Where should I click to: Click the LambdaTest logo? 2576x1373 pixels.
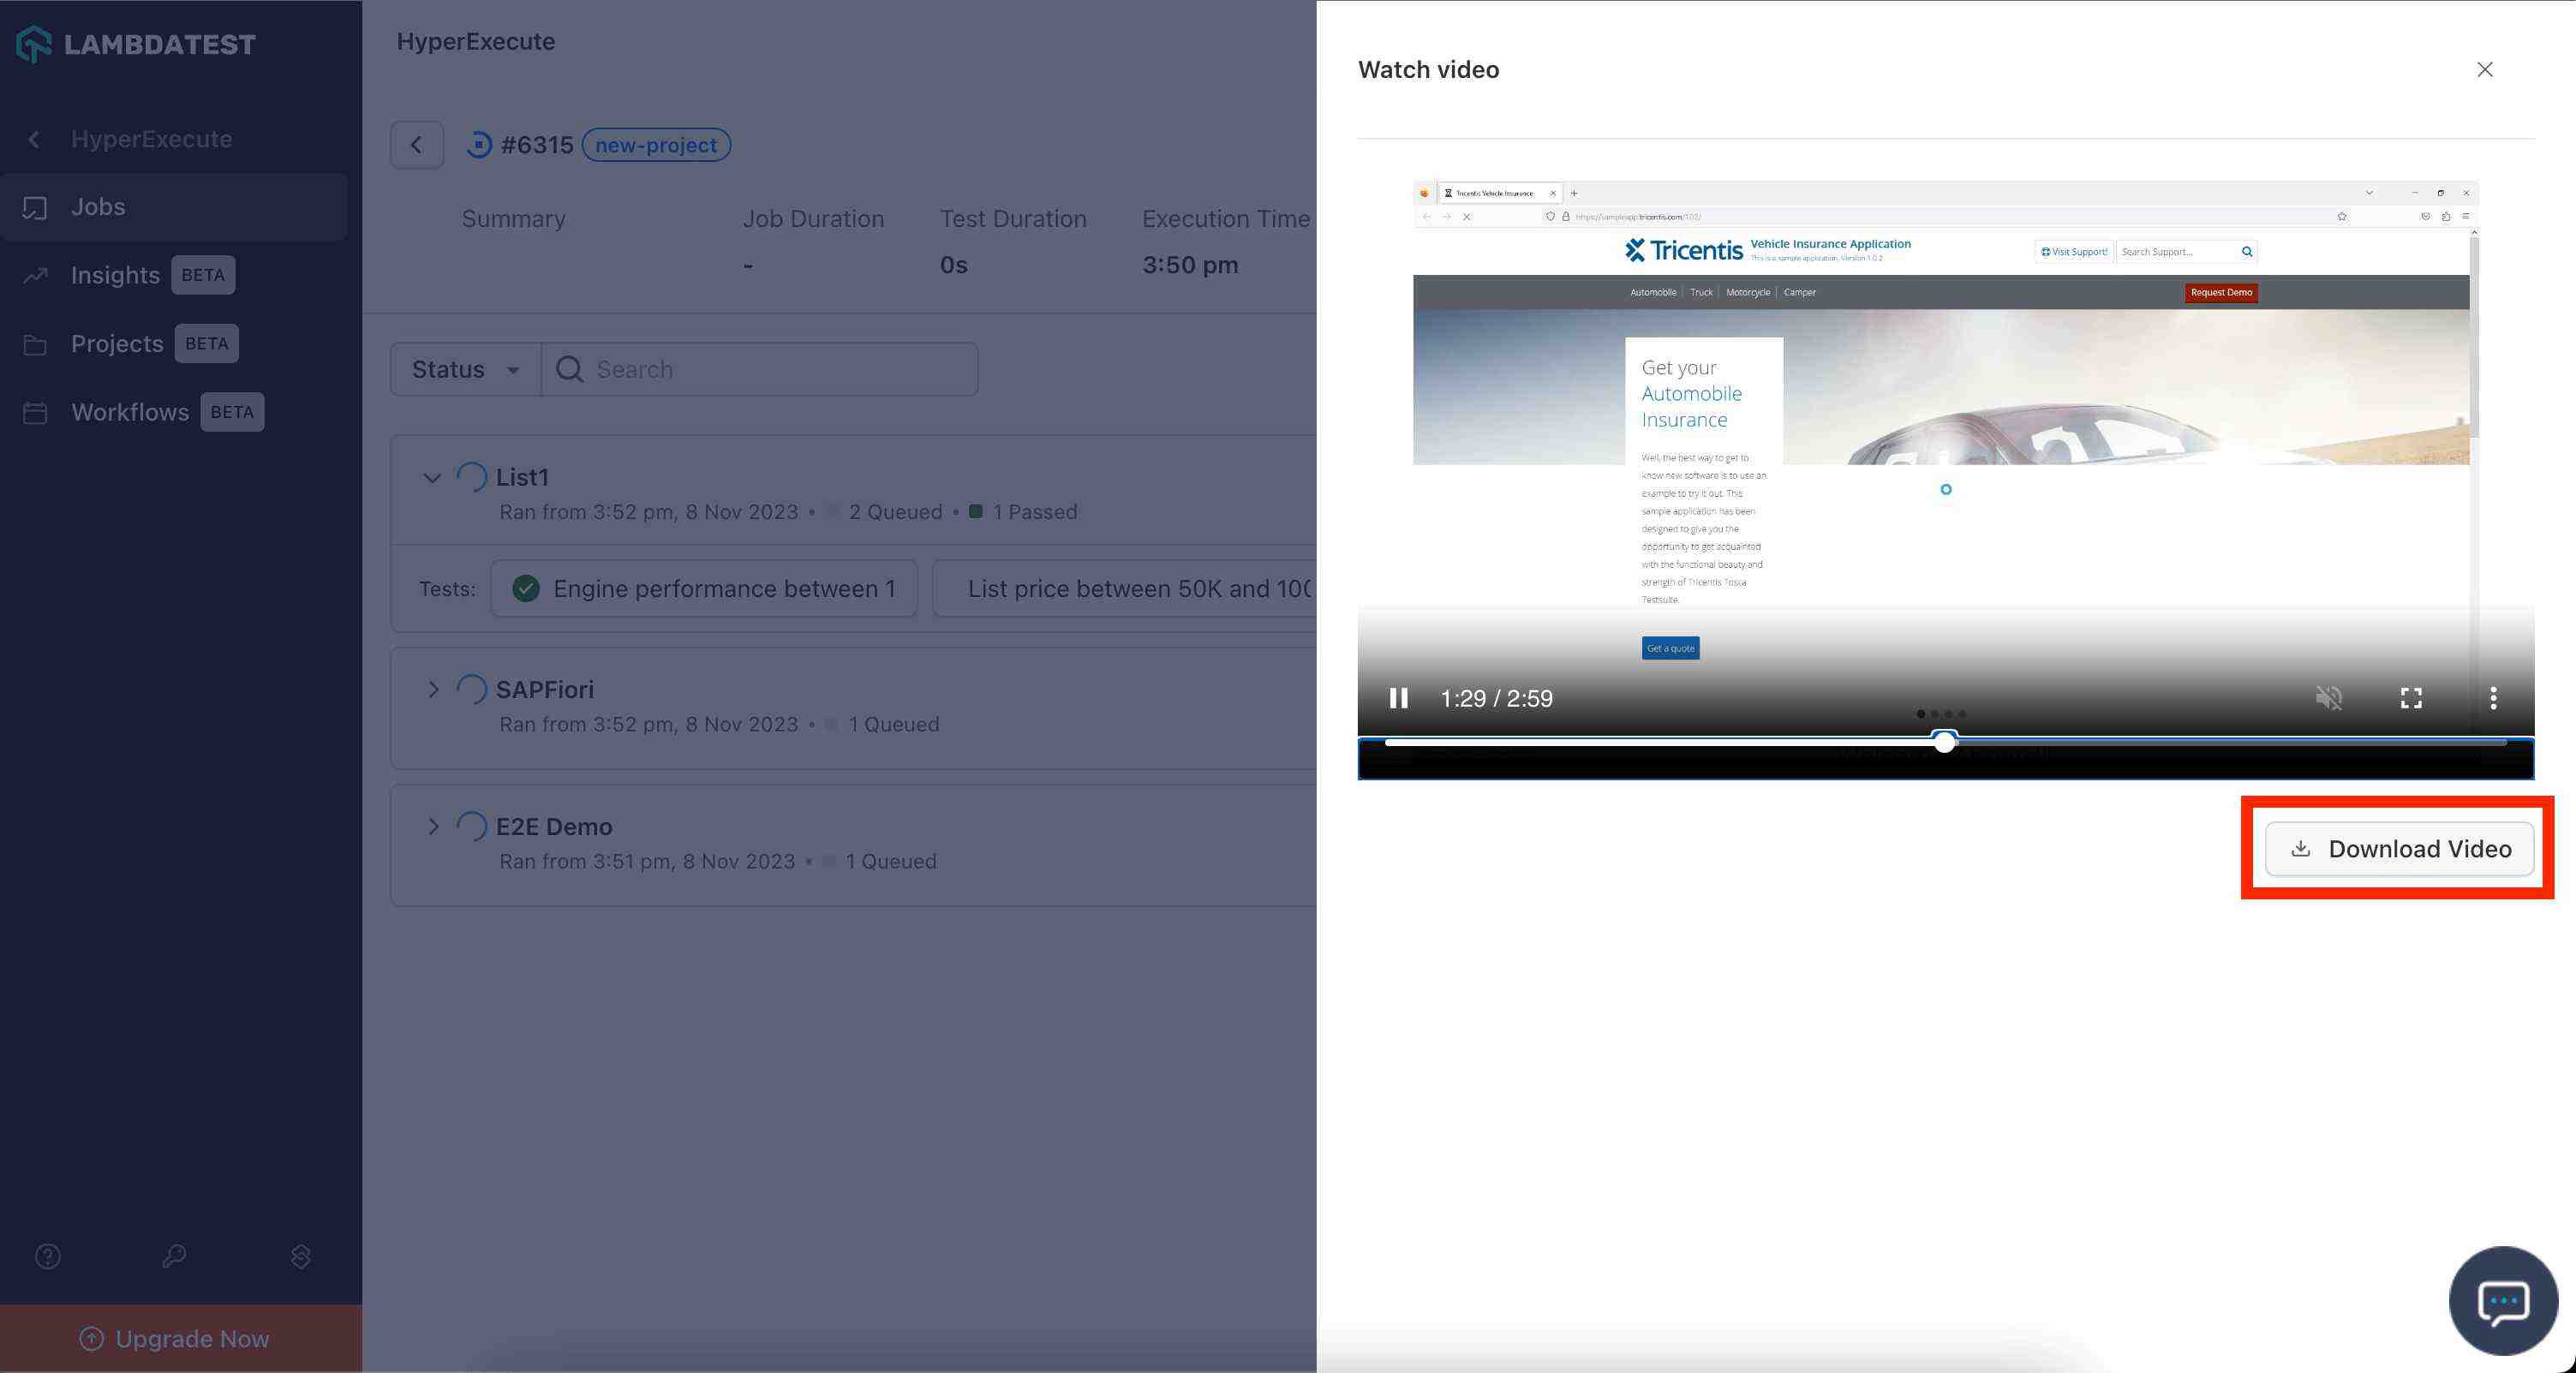(x=136, y=44)
